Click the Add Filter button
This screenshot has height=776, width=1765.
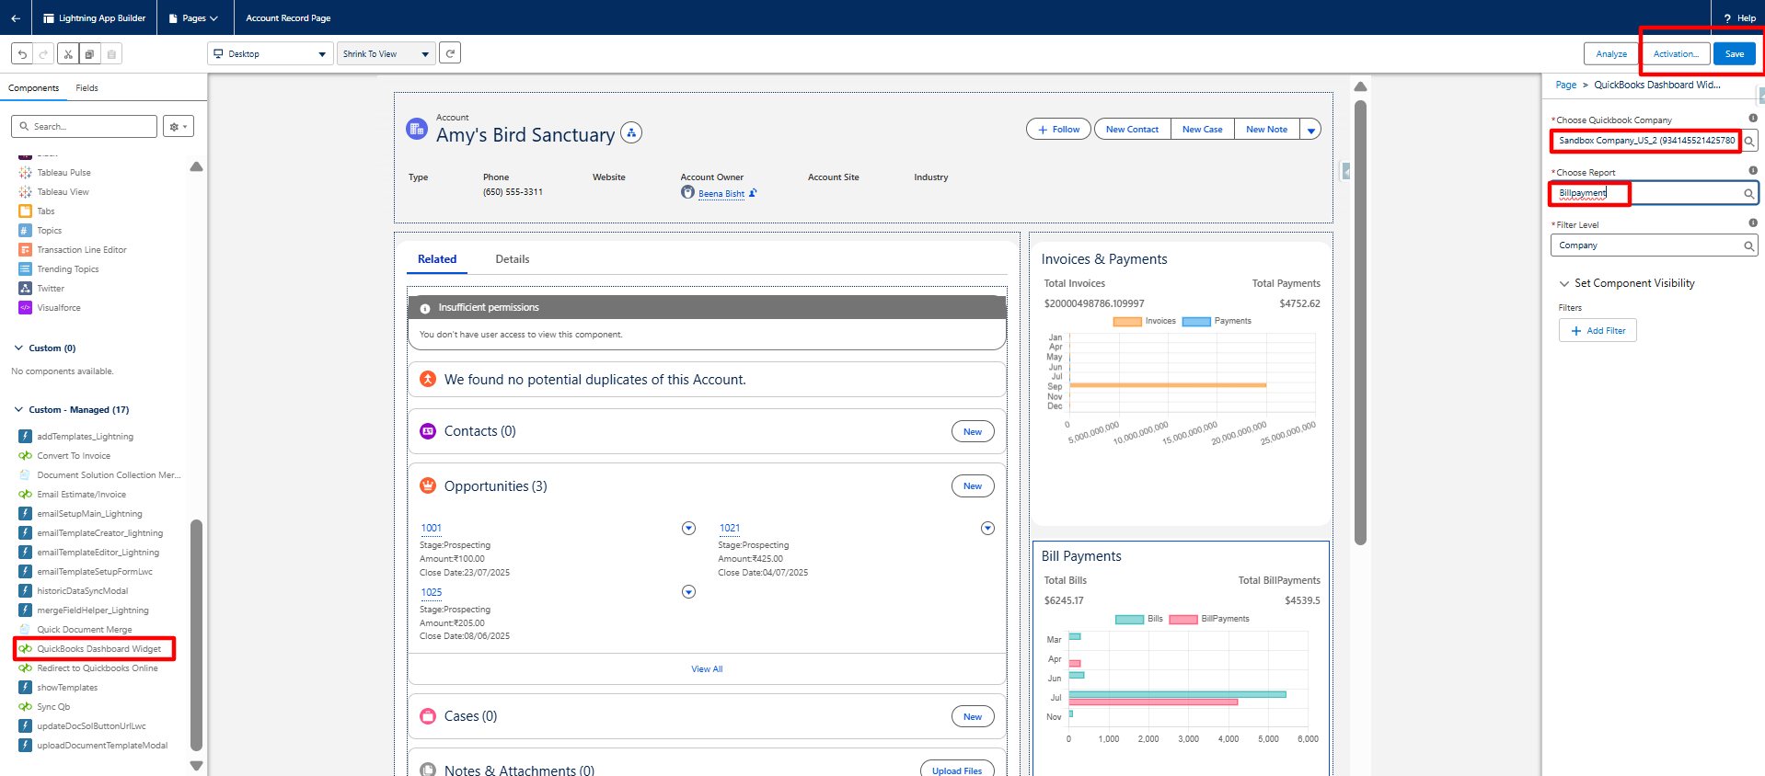pos(1598,331)
